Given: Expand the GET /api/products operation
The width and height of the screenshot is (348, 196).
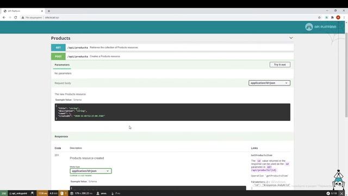Looking at the screenshot, I should (x=172, y=47).
